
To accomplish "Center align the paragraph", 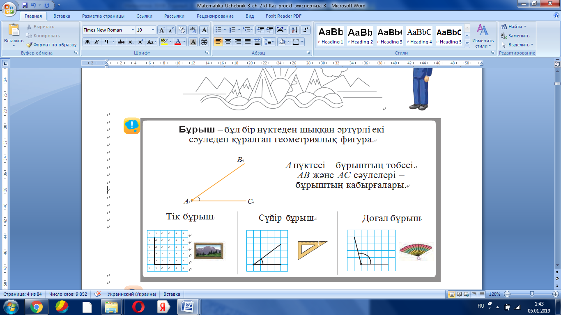I will 228,42.
